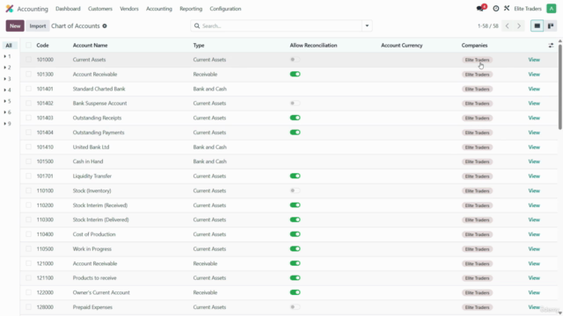This screenshot has height=316, width=563.
Task: Click the search input field
Action: coord(281,25)
